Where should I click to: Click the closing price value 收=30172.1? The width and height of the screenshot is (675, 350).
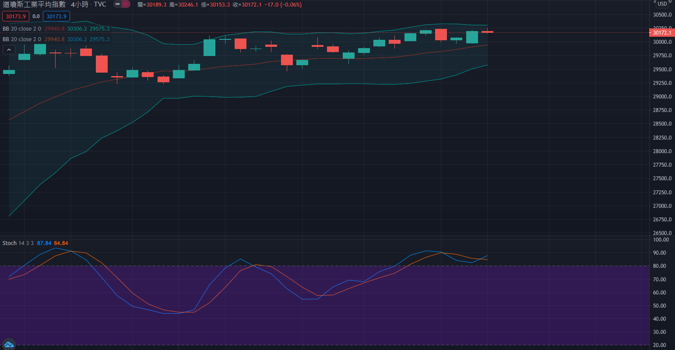[x=247, y=5]
